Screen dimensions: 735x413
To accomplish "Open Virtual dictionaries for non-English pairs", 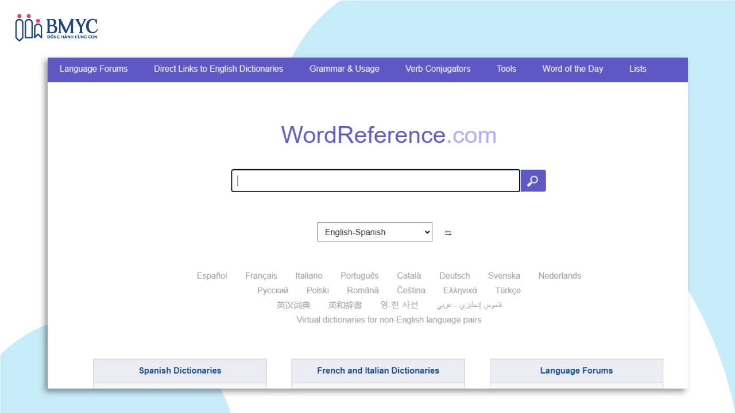I will click(x=389, y=320).
